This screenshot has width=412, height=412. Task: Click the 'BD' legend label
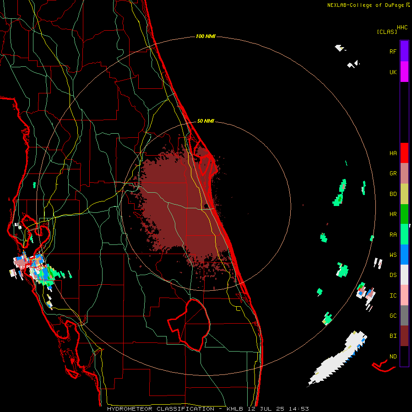tap(393, 194)
